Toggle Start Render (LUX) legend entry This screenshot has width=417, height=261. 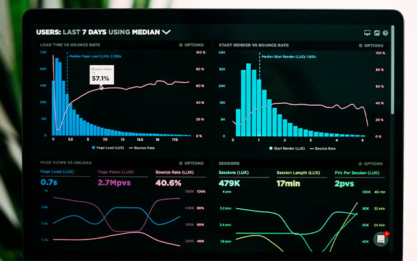point(287,148)
